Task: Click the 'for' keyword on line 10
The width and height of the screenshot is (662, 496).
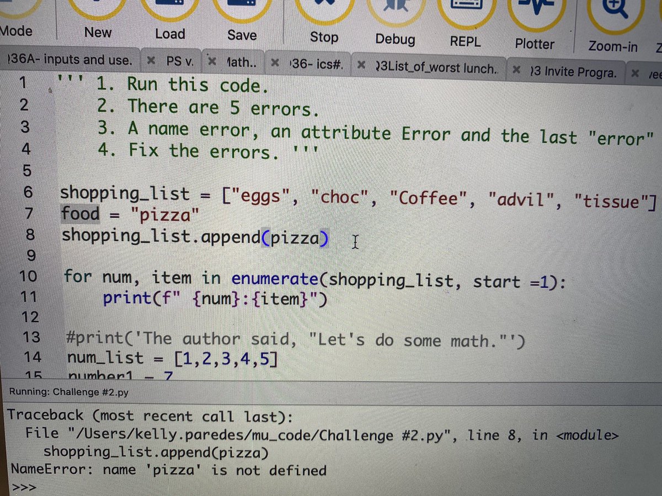Action: click(77, 276)
